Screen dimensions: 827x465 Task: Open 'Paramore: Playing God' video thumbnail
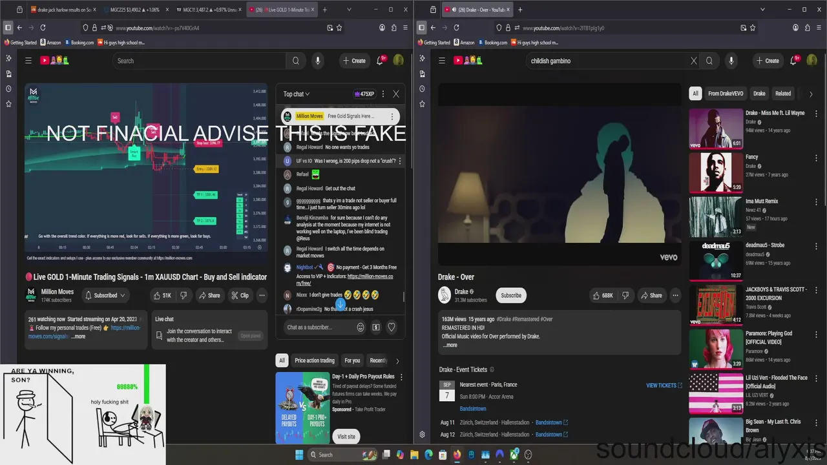[716, 349]
